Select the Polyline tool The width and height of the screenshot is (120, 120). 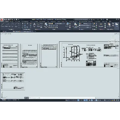[8, 25]
